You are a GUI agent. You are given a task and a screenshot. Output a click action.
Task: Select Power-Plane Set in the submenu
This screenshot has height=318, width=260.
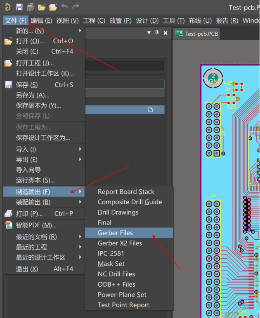click(129, 295)
